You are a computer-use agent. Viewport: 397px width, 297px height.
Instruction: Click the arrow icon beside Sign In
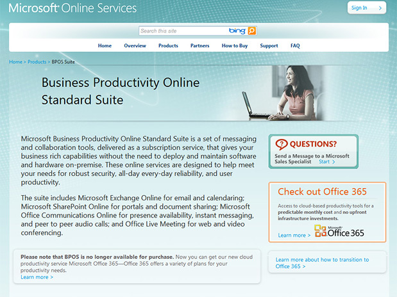(380, 8)
